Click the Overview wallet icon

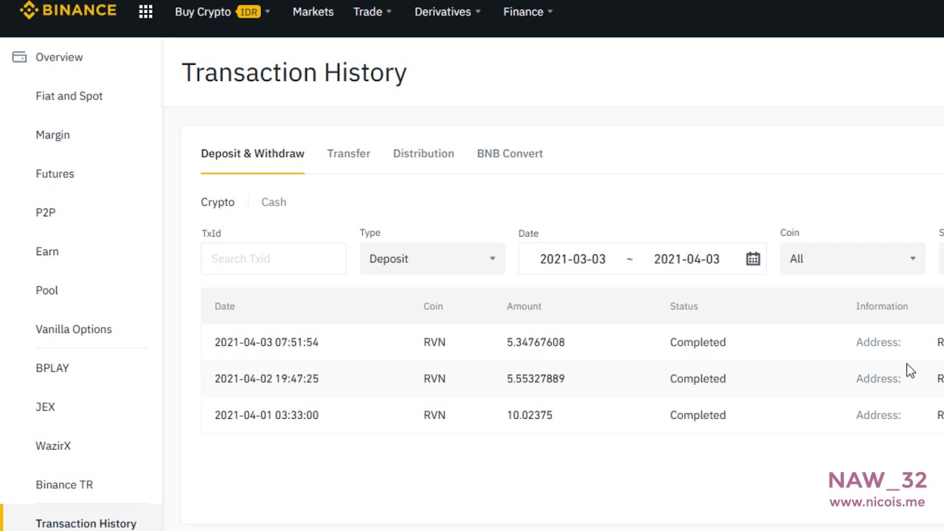coord(19,57)
